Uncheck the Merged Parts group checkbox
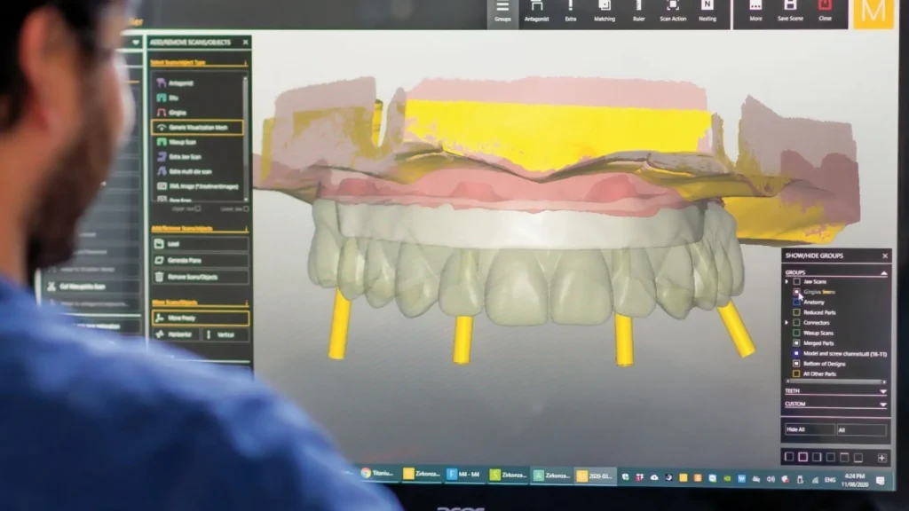909x511 pixels. 796,342
